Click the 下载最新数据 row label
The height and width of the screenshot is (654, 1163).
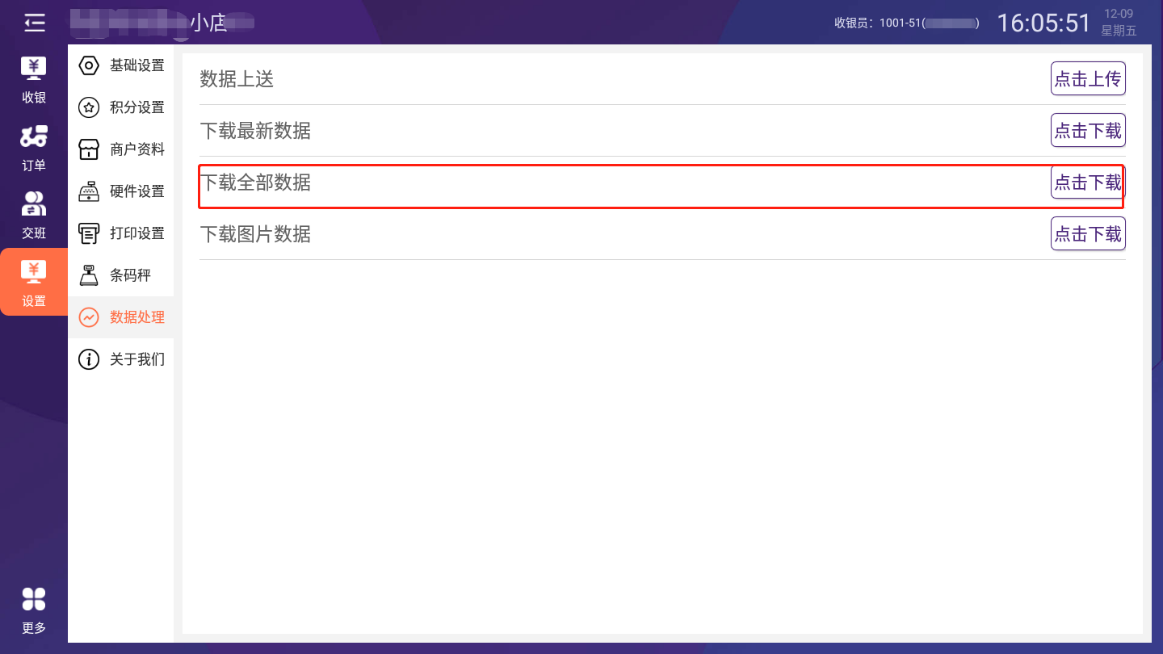(255, 130)
